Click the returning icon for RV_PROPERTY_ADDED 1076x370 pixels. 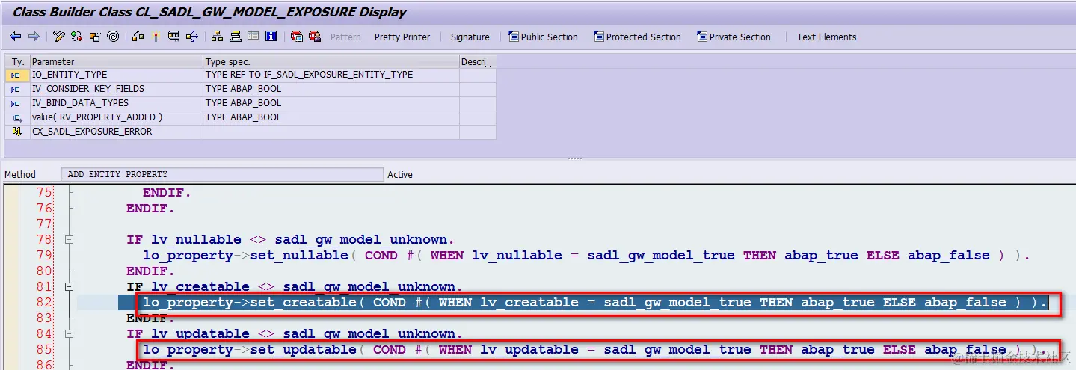[16, 117]
